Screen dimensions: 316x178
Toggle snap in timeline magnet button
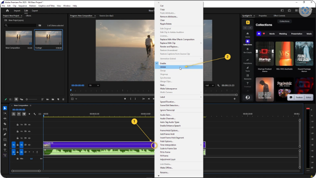point(19,114)
